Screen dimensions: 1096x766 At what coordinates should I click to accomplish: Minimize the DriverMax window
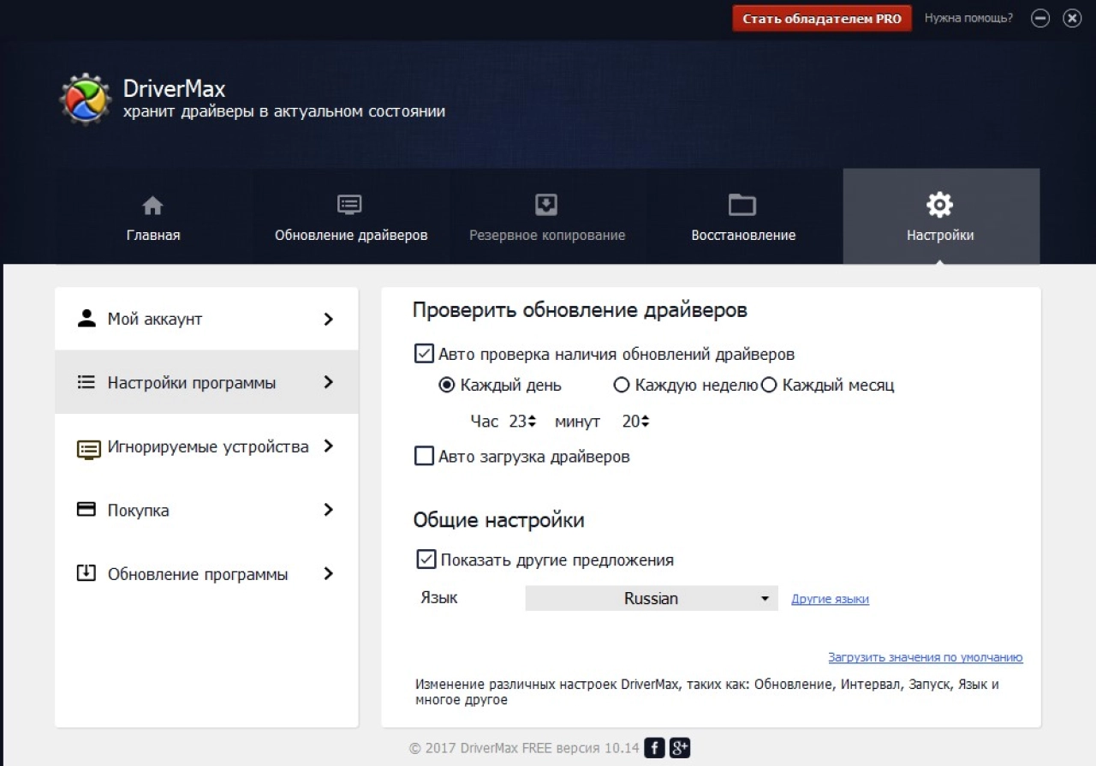pyautogui.click(x=1040, y=18)
